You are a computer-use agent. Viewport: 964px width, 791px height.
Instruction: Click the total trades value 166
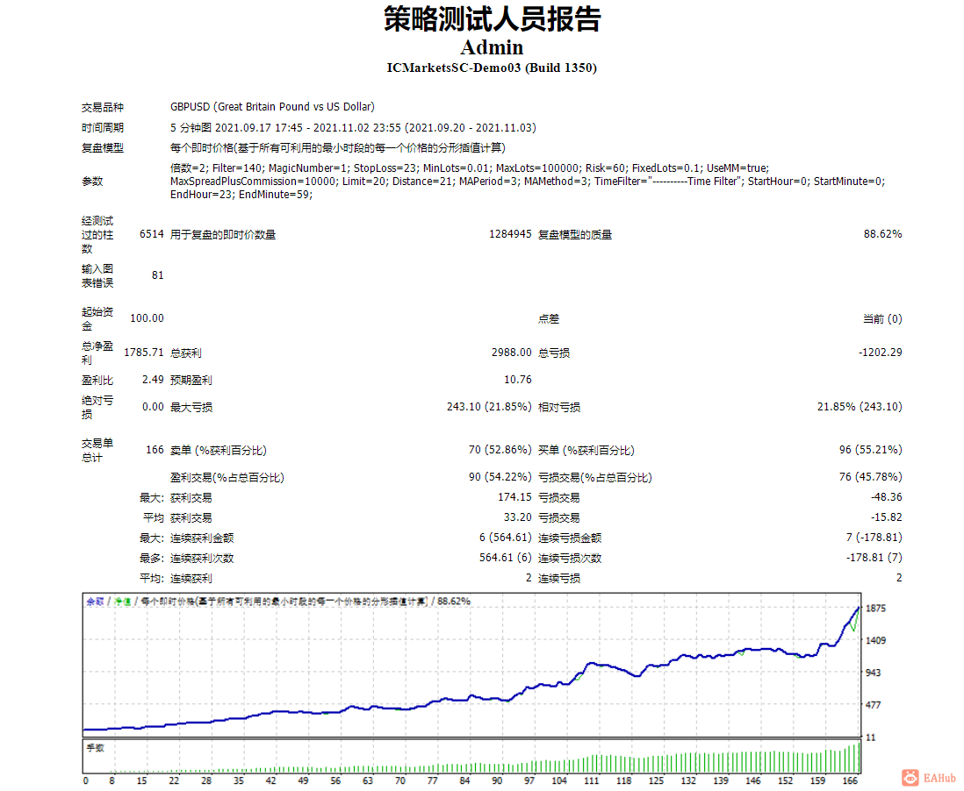click(155, 450)
